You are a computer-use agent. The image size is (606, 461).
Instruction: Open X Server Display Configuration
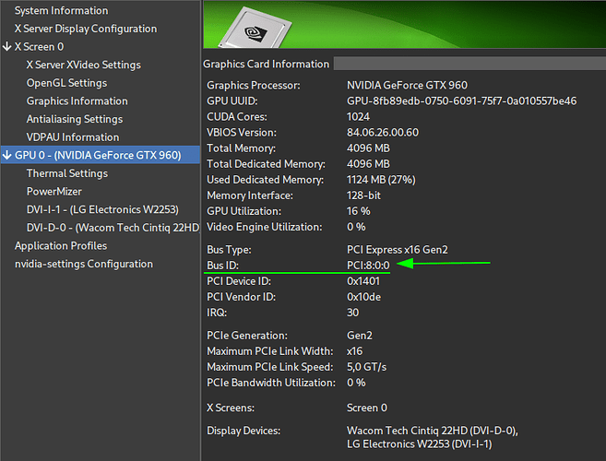tap(86, 29)
